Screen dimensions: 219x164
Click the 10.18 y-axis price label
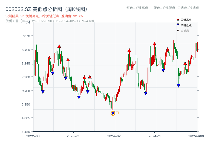pos(27,36)
